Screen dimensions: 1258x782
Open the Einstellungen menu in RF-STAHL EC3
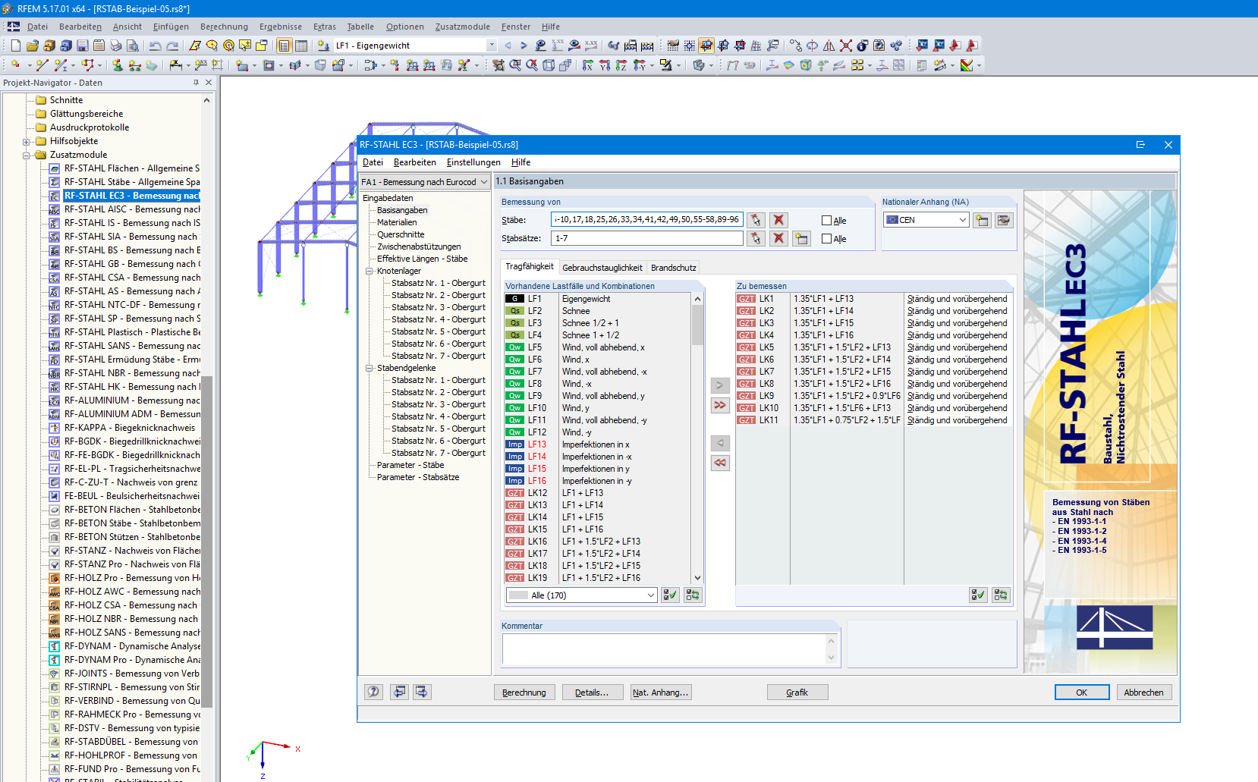(x=473, y=162)
